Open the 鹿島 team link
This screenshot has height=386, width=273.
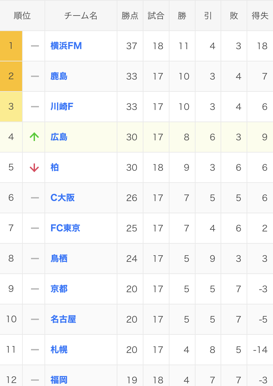click(59, 76)
